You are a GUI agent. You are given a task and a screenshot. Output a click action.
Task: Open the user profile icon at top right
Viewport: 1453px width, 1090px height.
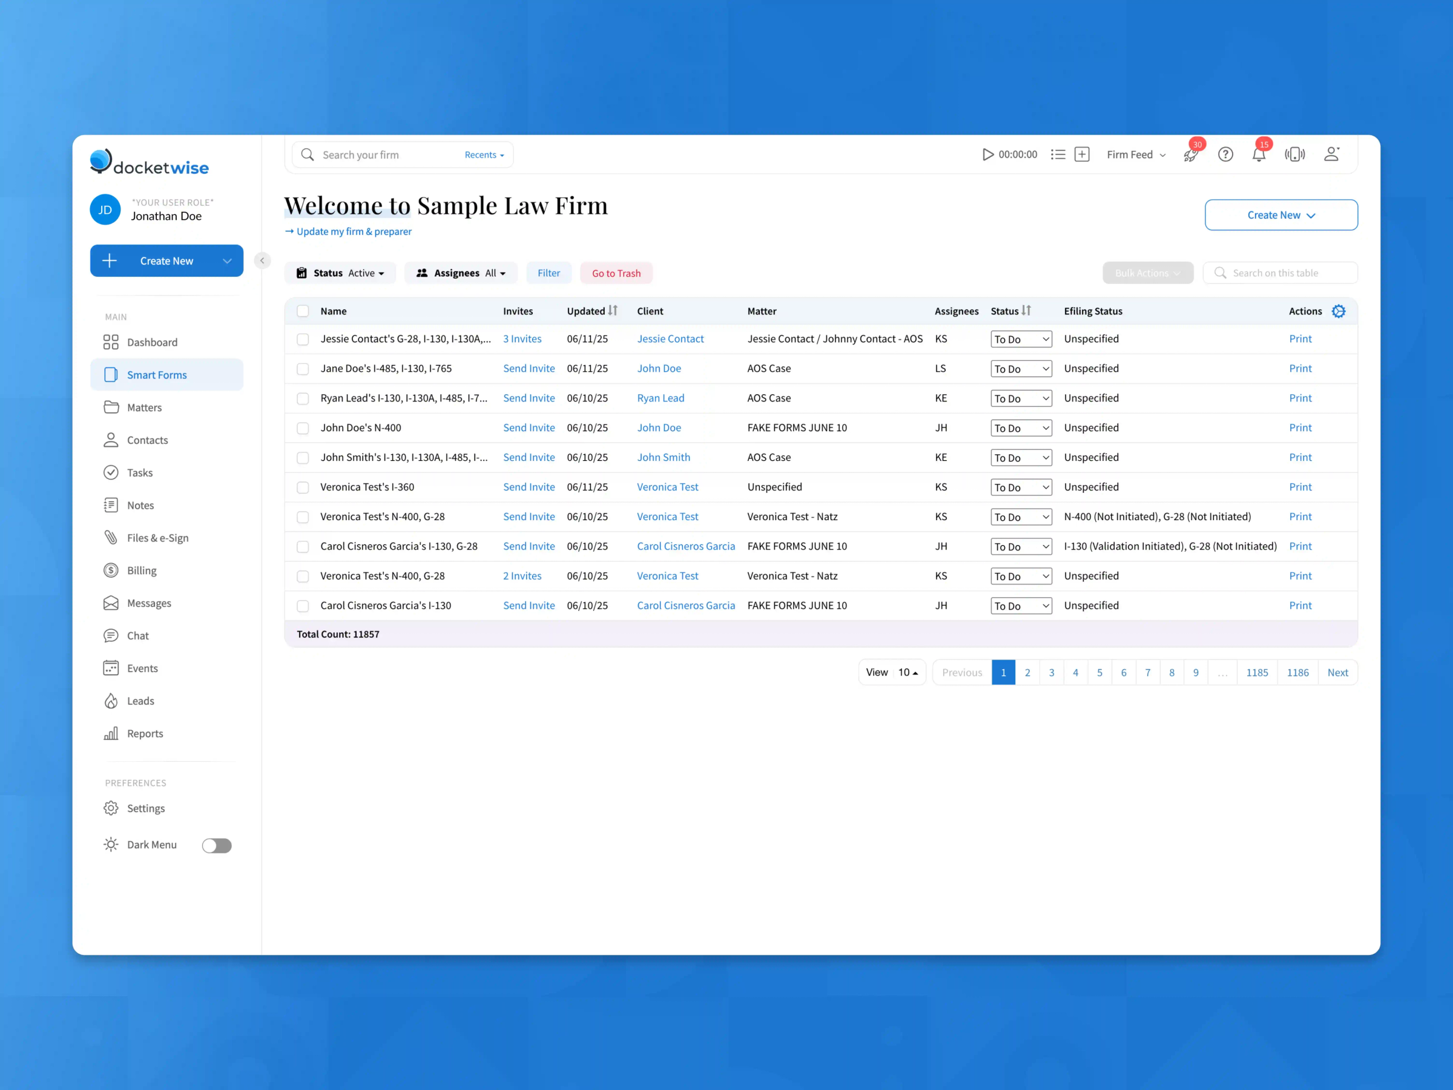coord(1332,154)
